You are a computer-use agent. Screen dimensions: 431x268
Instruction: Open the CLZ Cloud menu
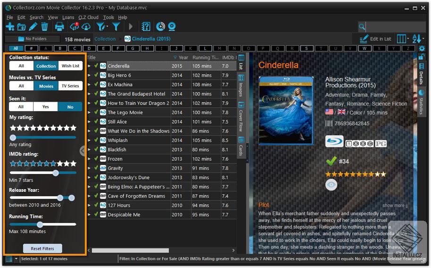(x=88, y=17)
